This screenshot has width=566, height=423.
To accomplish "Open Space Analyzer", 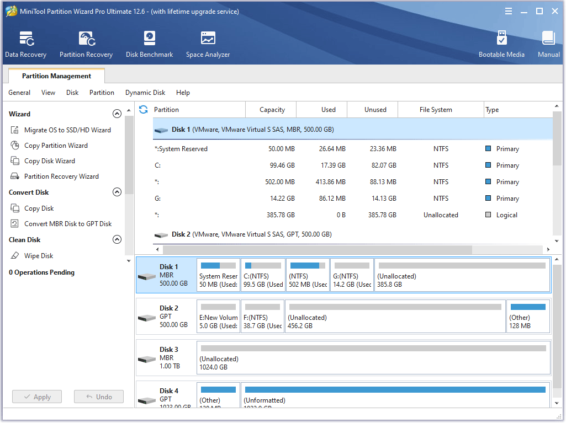I will 208,44.
